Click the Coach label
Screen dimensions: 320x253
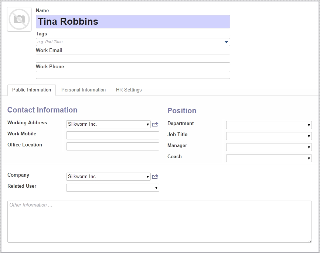pyautogui.click(x=174, y=156)
